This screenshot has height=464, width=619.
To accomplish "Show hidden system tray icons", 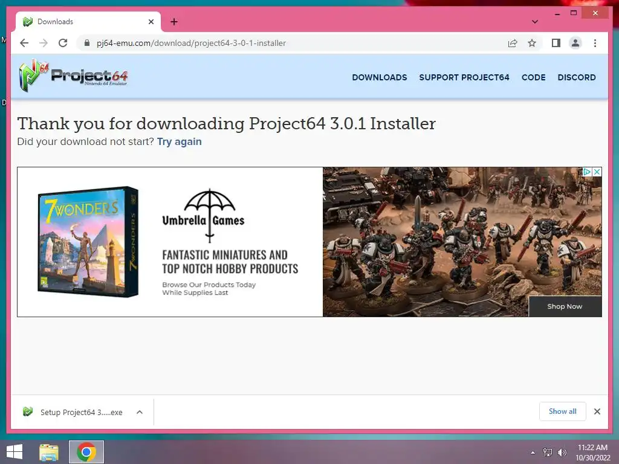I will [533, 453].
